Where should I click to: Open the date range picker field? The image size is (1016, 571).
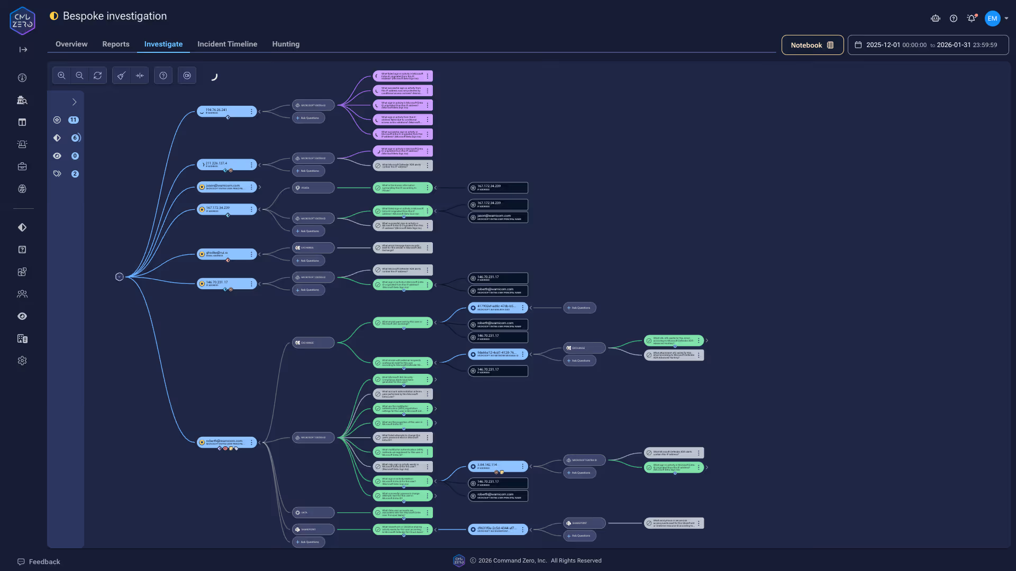tap(928, 45)
